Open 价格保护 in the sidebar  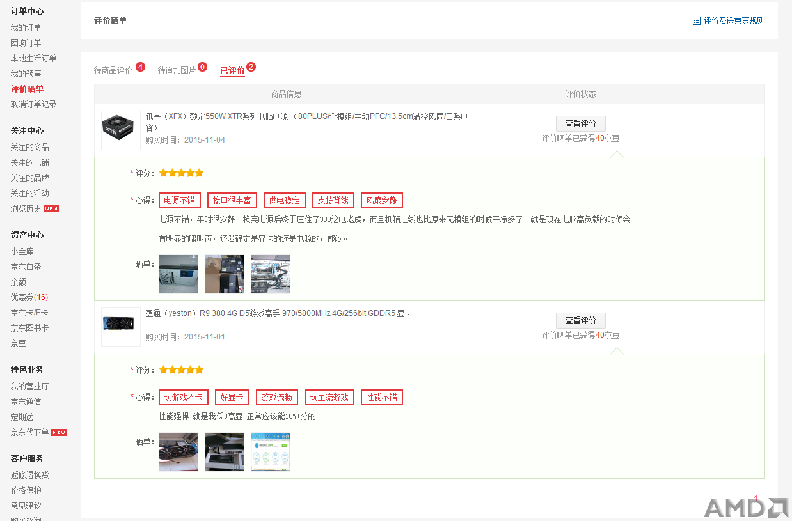[26, 490]
